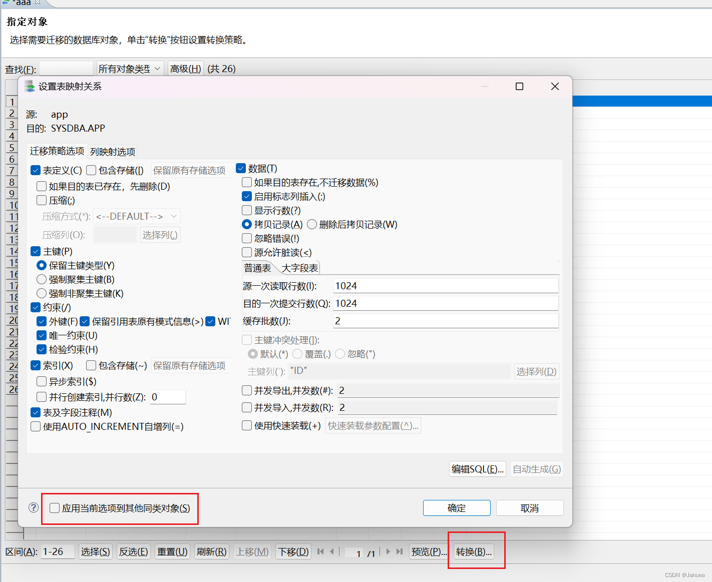Click the 下移(D) move down button
Viewport: 712px width, 582px height.
pos(293,551)
